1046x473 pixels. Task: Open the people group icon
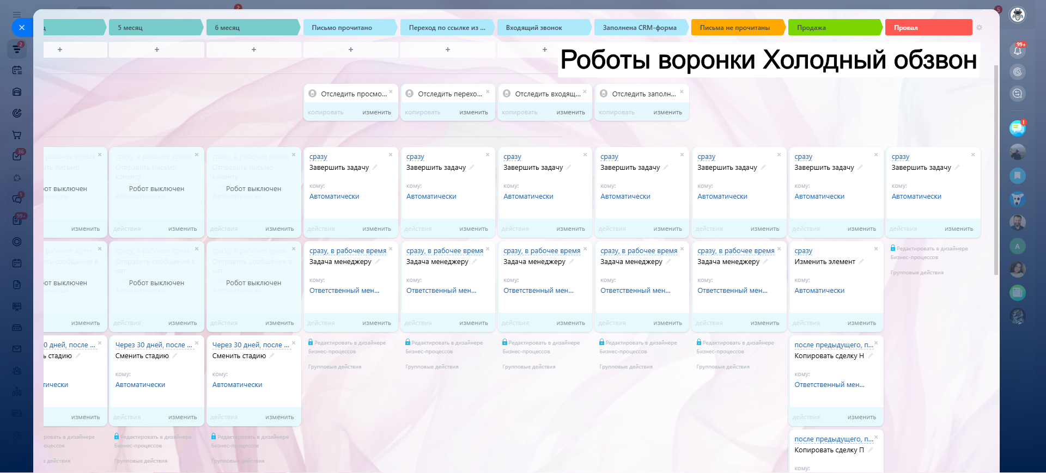tap(17, 371)
